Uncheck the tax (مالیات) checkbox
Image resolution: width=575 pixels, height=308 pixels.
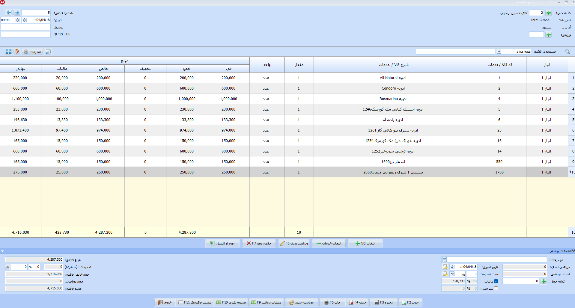tap(496, 281)
